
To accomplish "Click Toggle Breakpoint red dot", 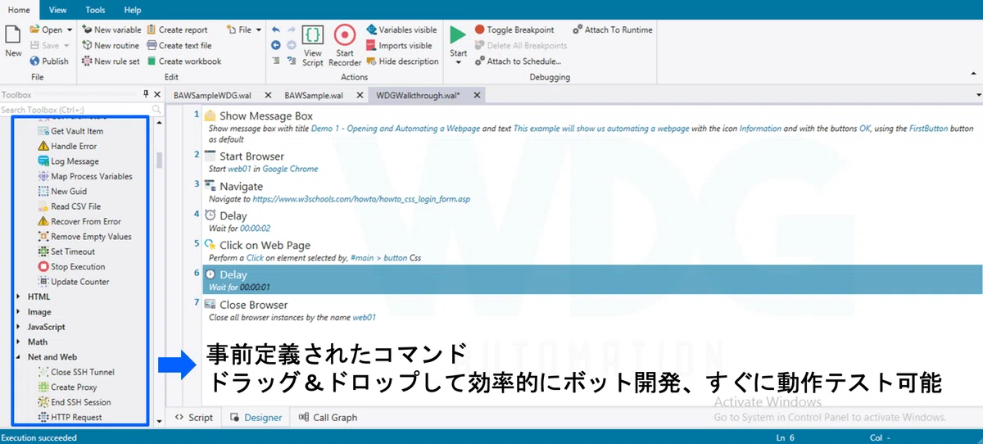I will point(479,29).
